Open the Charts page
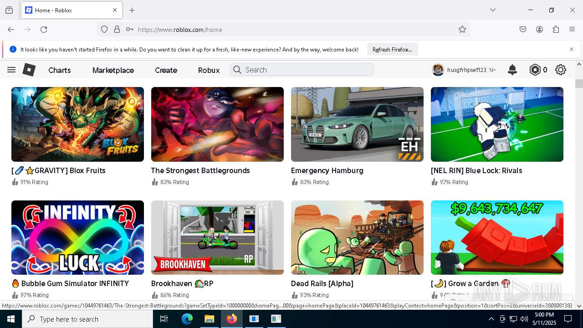 click(60, 70)
